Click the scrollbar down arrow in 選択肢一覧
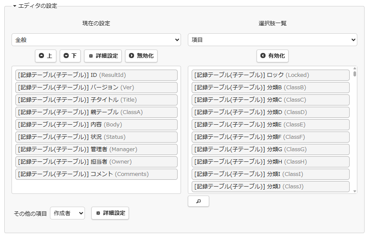The width and height of the screenshot is (368, 234). click(x=355, y=191)
